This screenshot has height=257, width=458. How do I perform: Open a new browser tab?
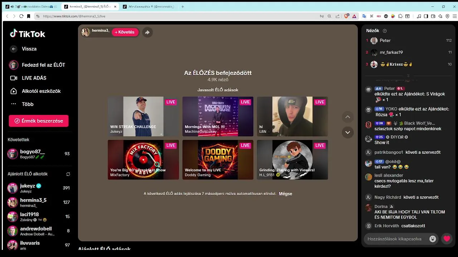[182, 6]
